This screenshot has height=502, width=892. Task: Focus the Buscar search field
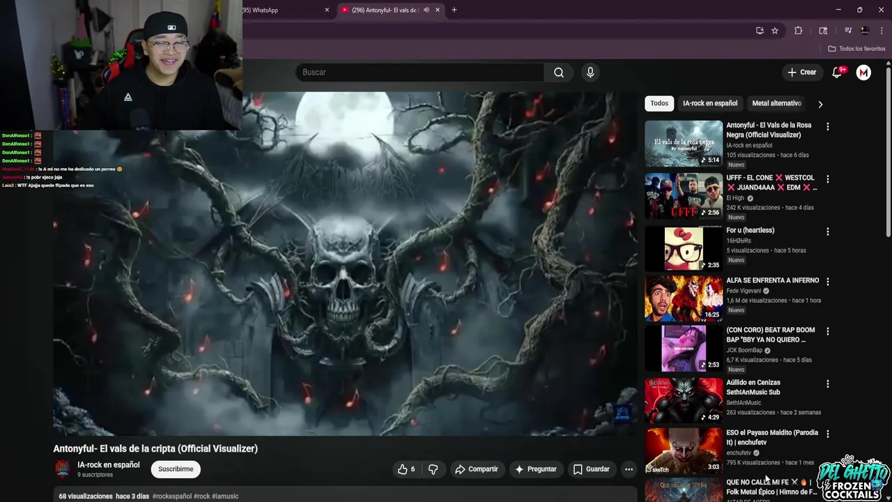(x=420, y=73)
